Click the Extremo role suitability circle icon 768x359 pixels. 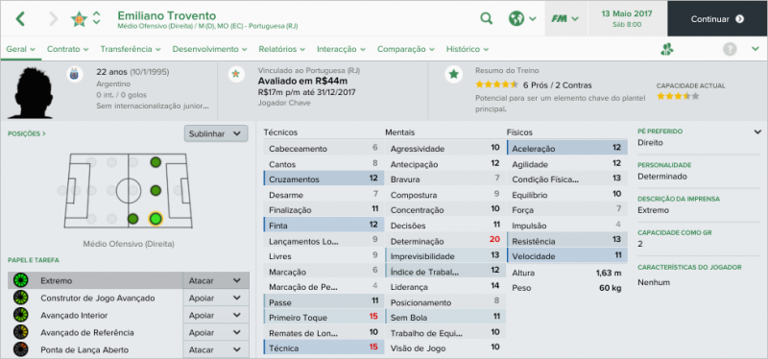coord(21,281)
